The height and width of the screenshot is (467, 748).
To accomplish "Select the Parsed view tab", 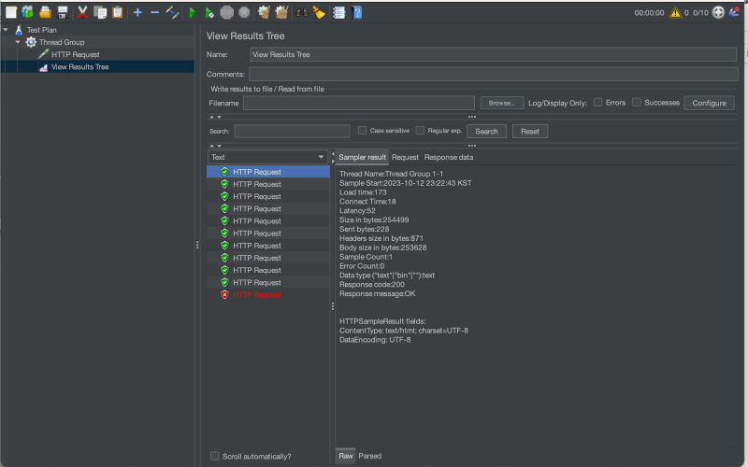I will 369,456.
